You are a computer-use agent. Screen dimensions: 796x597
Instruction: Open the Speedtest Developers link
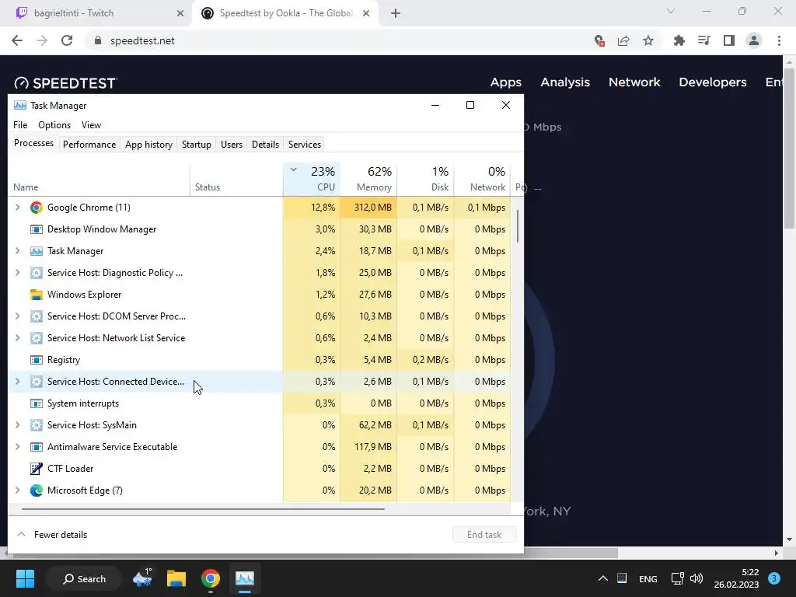[713, 82]
